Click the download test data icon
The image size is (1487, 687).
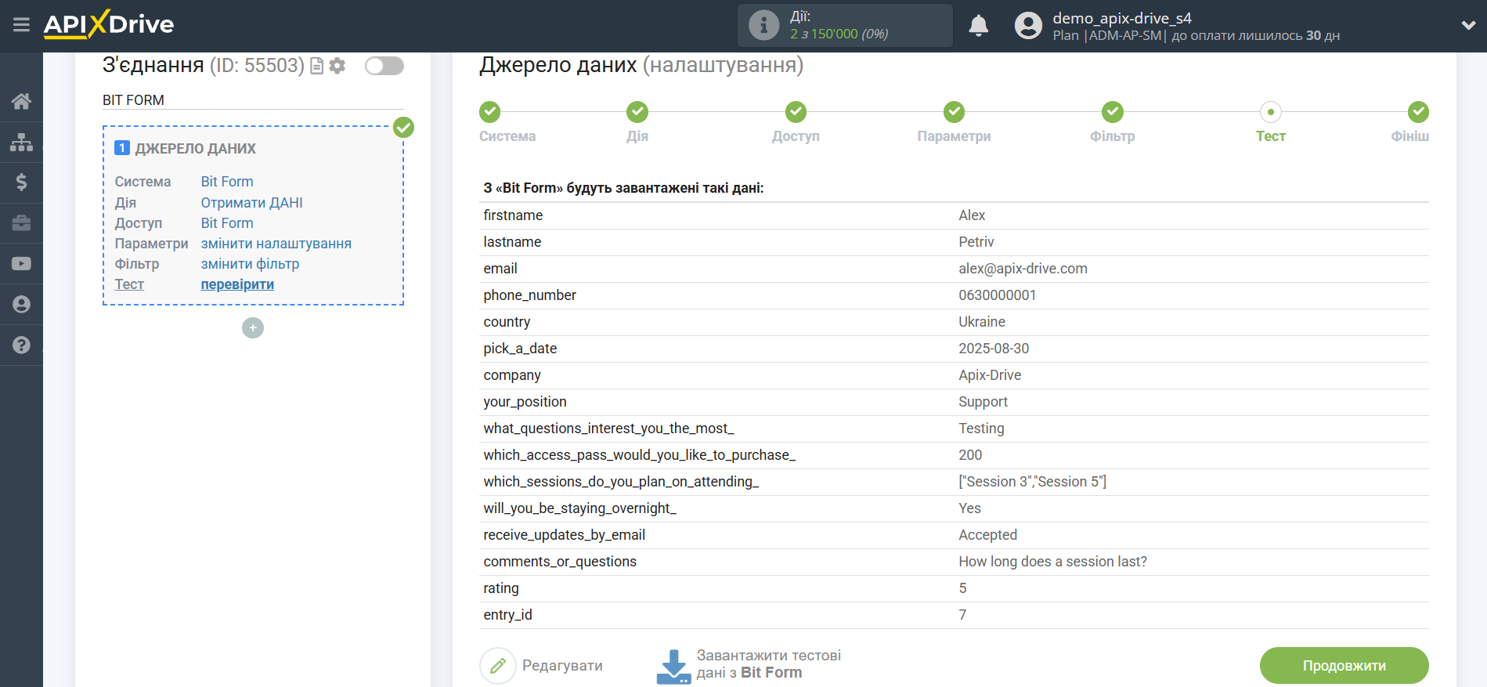673,666
